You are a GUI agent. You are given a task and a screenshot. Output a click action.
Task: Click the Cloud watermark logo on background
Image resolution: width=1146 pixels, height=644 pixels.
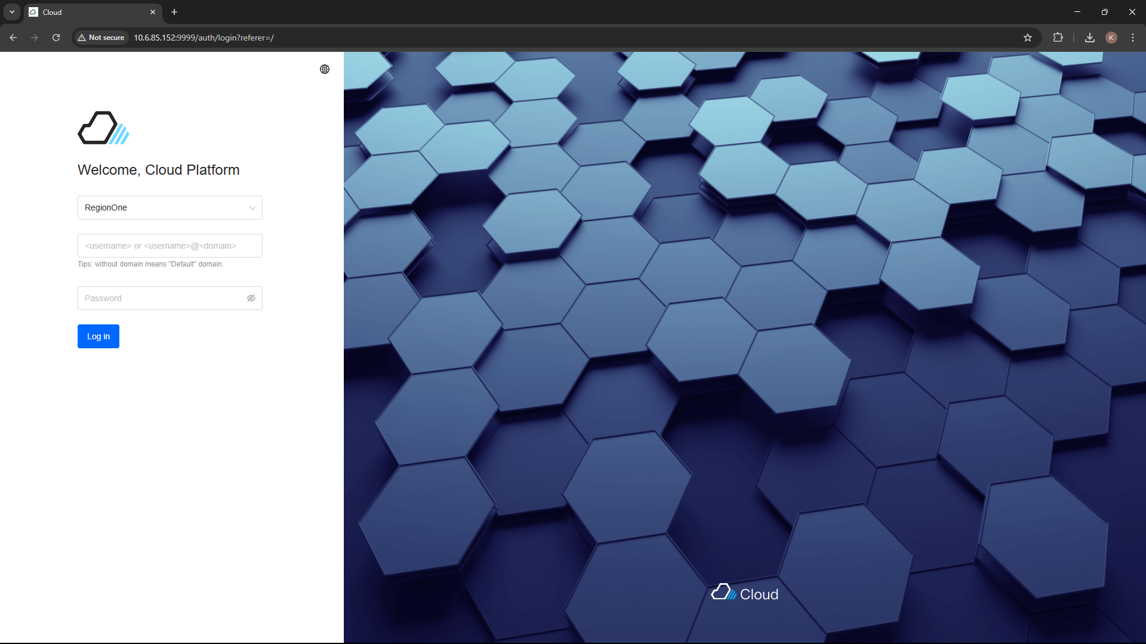744,592
